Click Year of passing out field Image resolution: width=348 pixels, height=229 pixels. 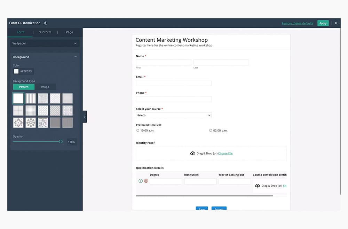[235, 181]
